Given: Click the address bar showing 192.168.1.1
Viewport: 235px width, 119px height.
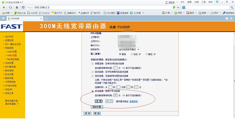Looking at the screenshot, I should (99, 7).
